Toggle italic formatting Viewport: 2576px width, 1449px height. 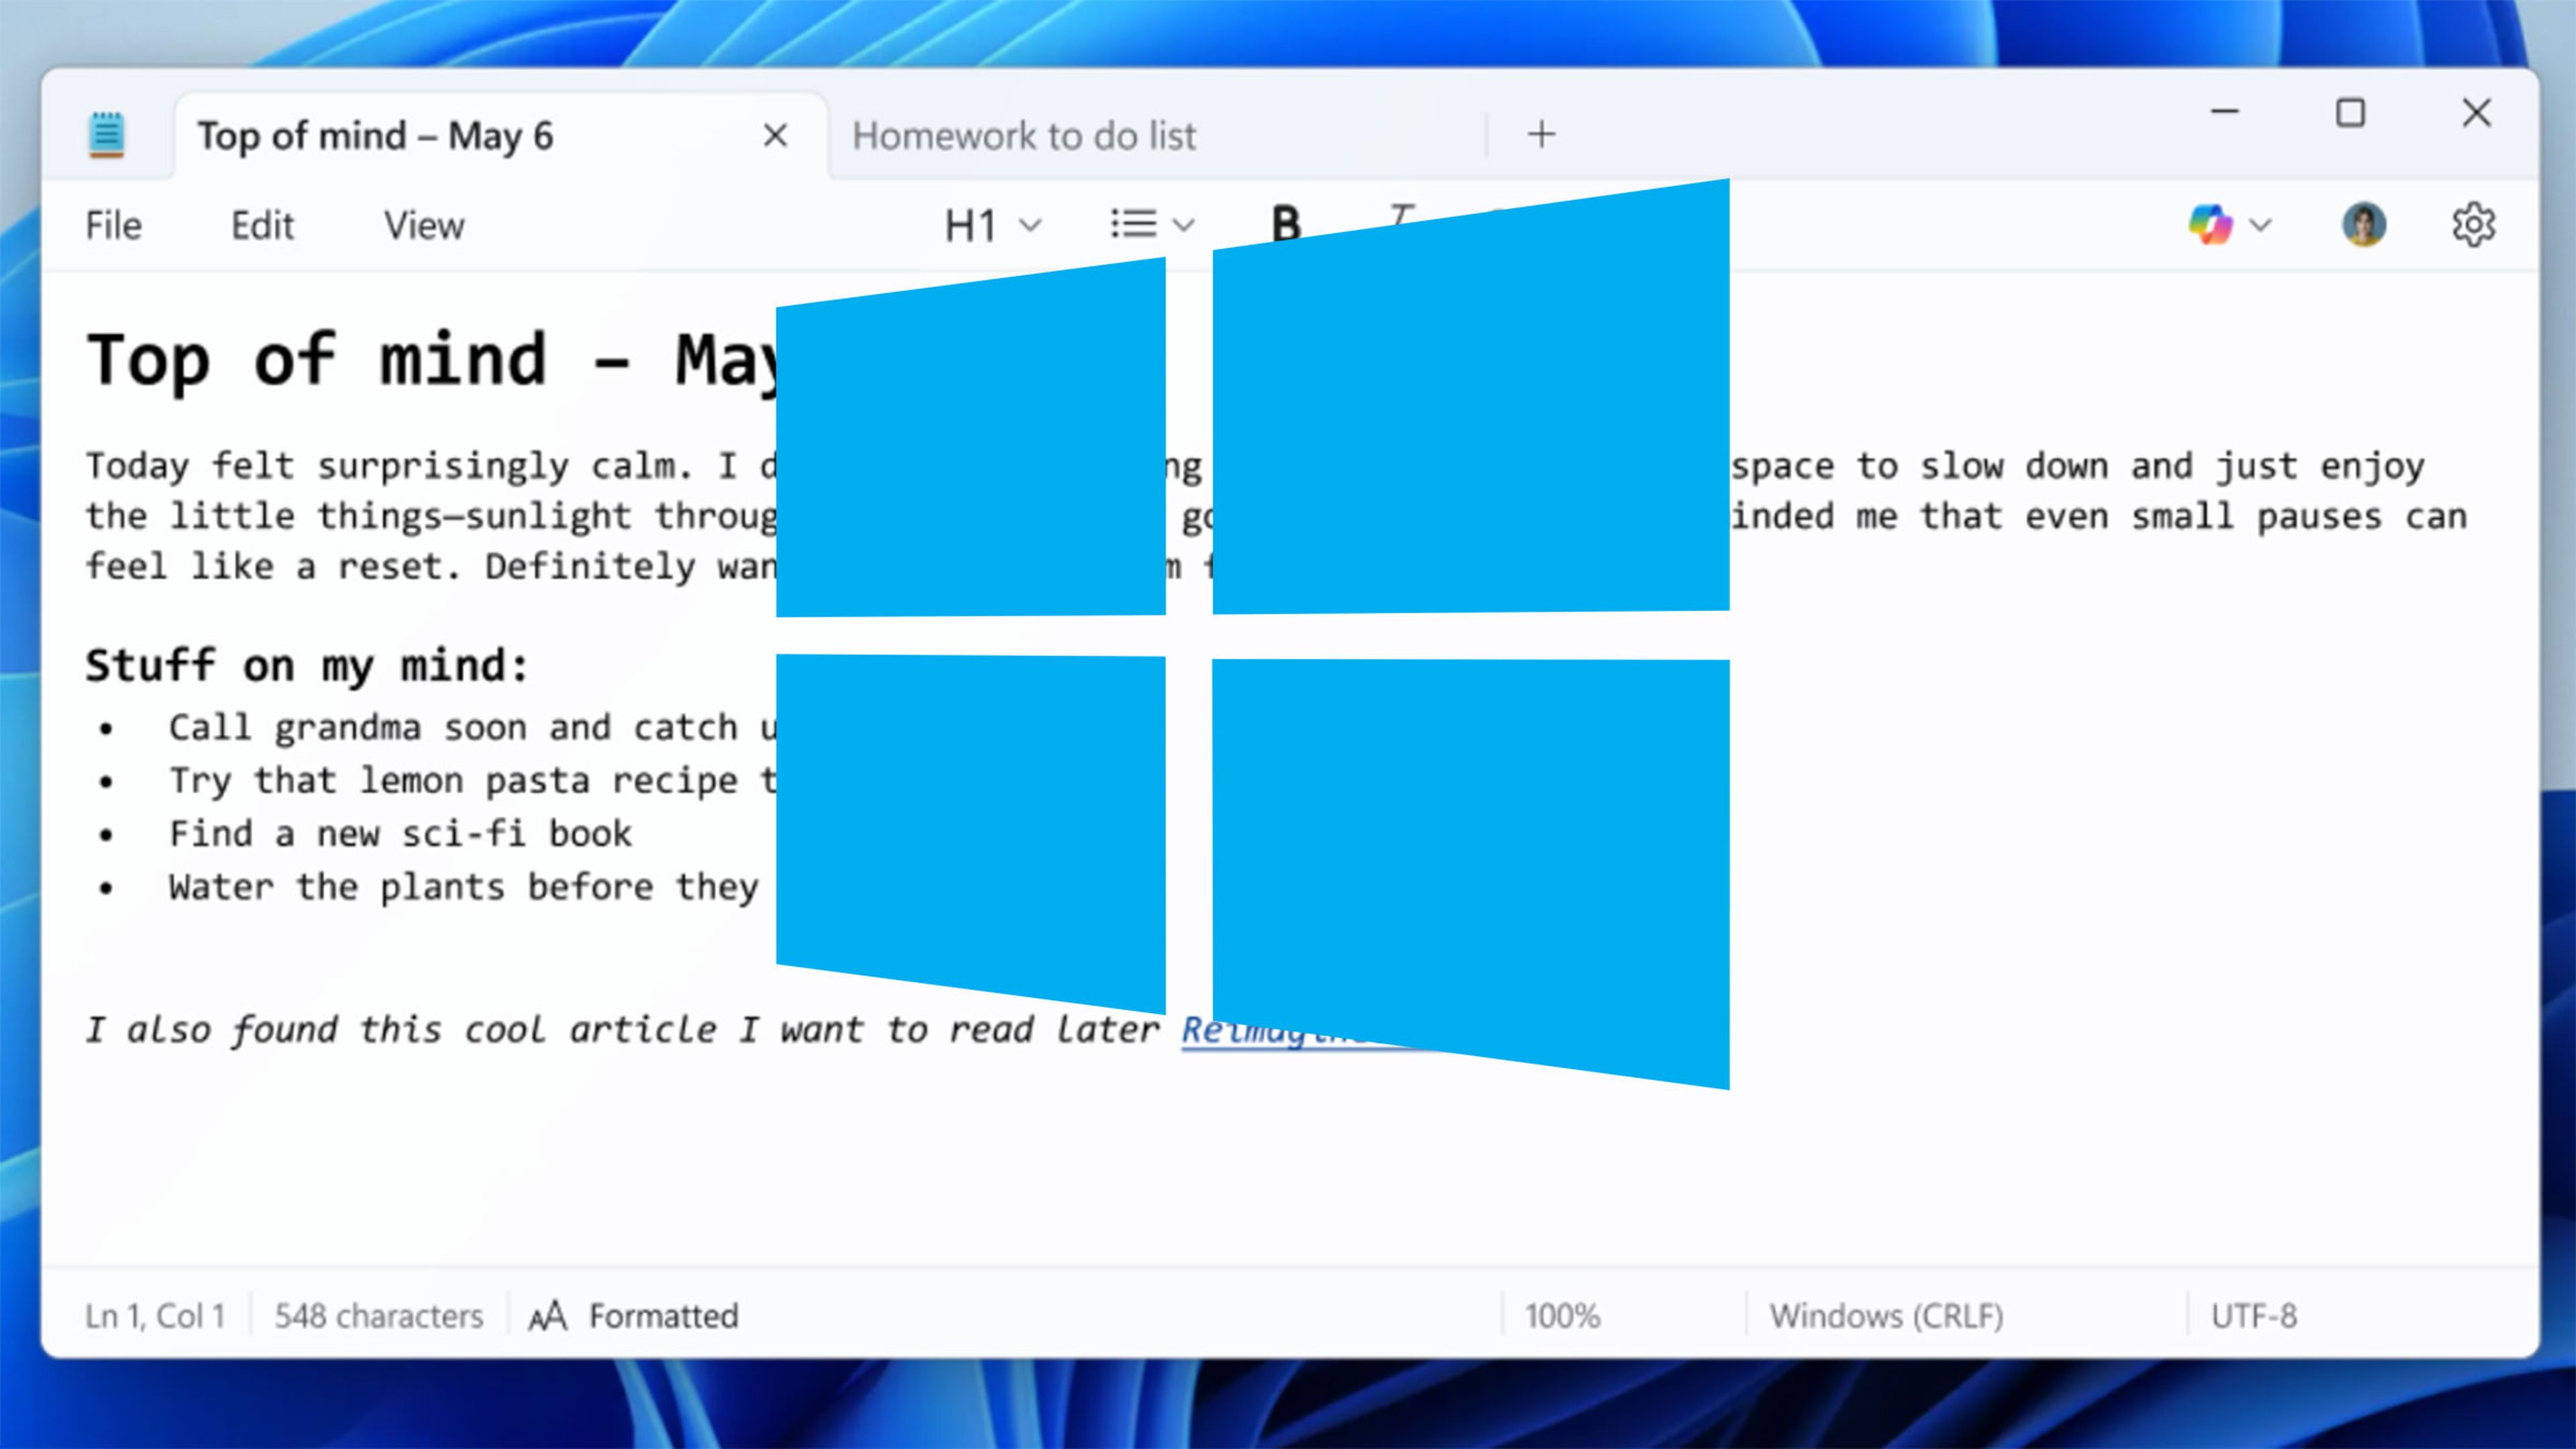point(1401,215)
